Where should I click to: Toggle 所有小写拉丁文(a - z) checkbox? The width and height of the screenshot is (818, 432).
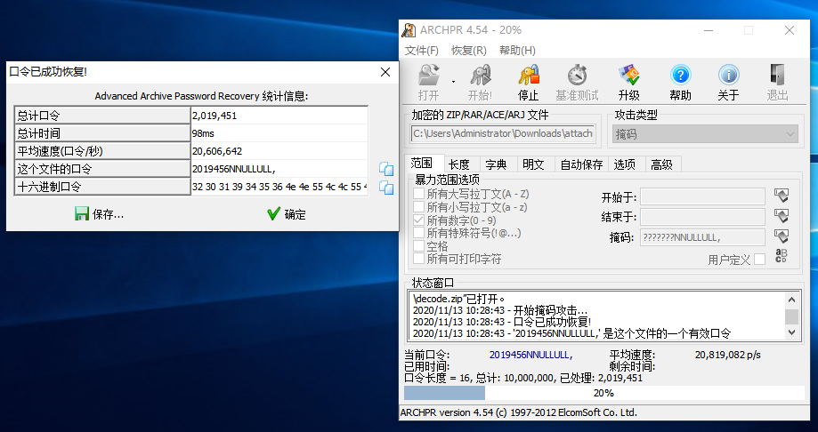418,207
